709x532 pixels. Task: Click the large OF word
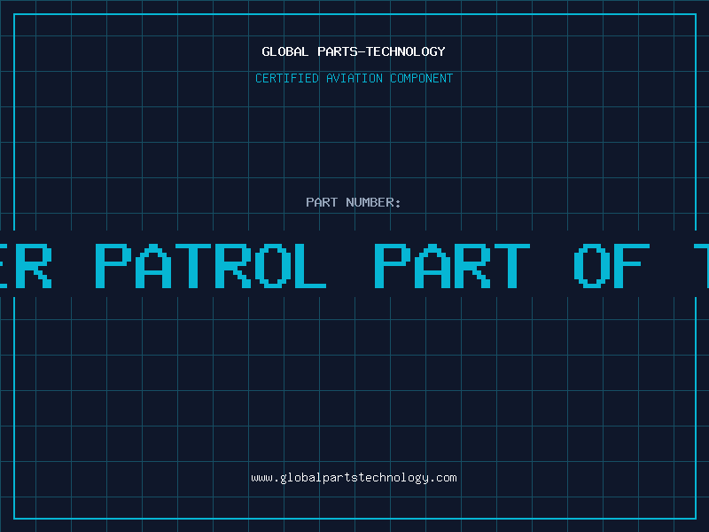click(612, 266)
